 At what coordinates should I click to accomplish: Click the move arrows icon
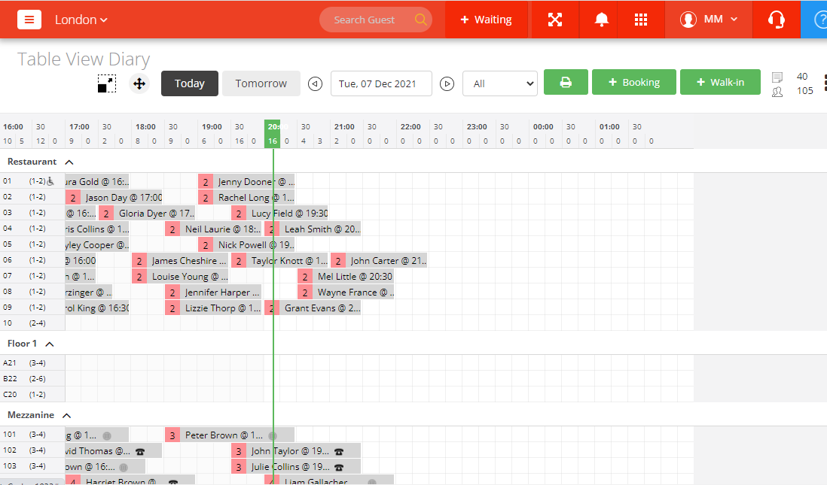[x=139, y=83]
